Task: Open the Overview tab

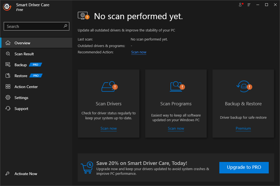Action: pos(37,43)
